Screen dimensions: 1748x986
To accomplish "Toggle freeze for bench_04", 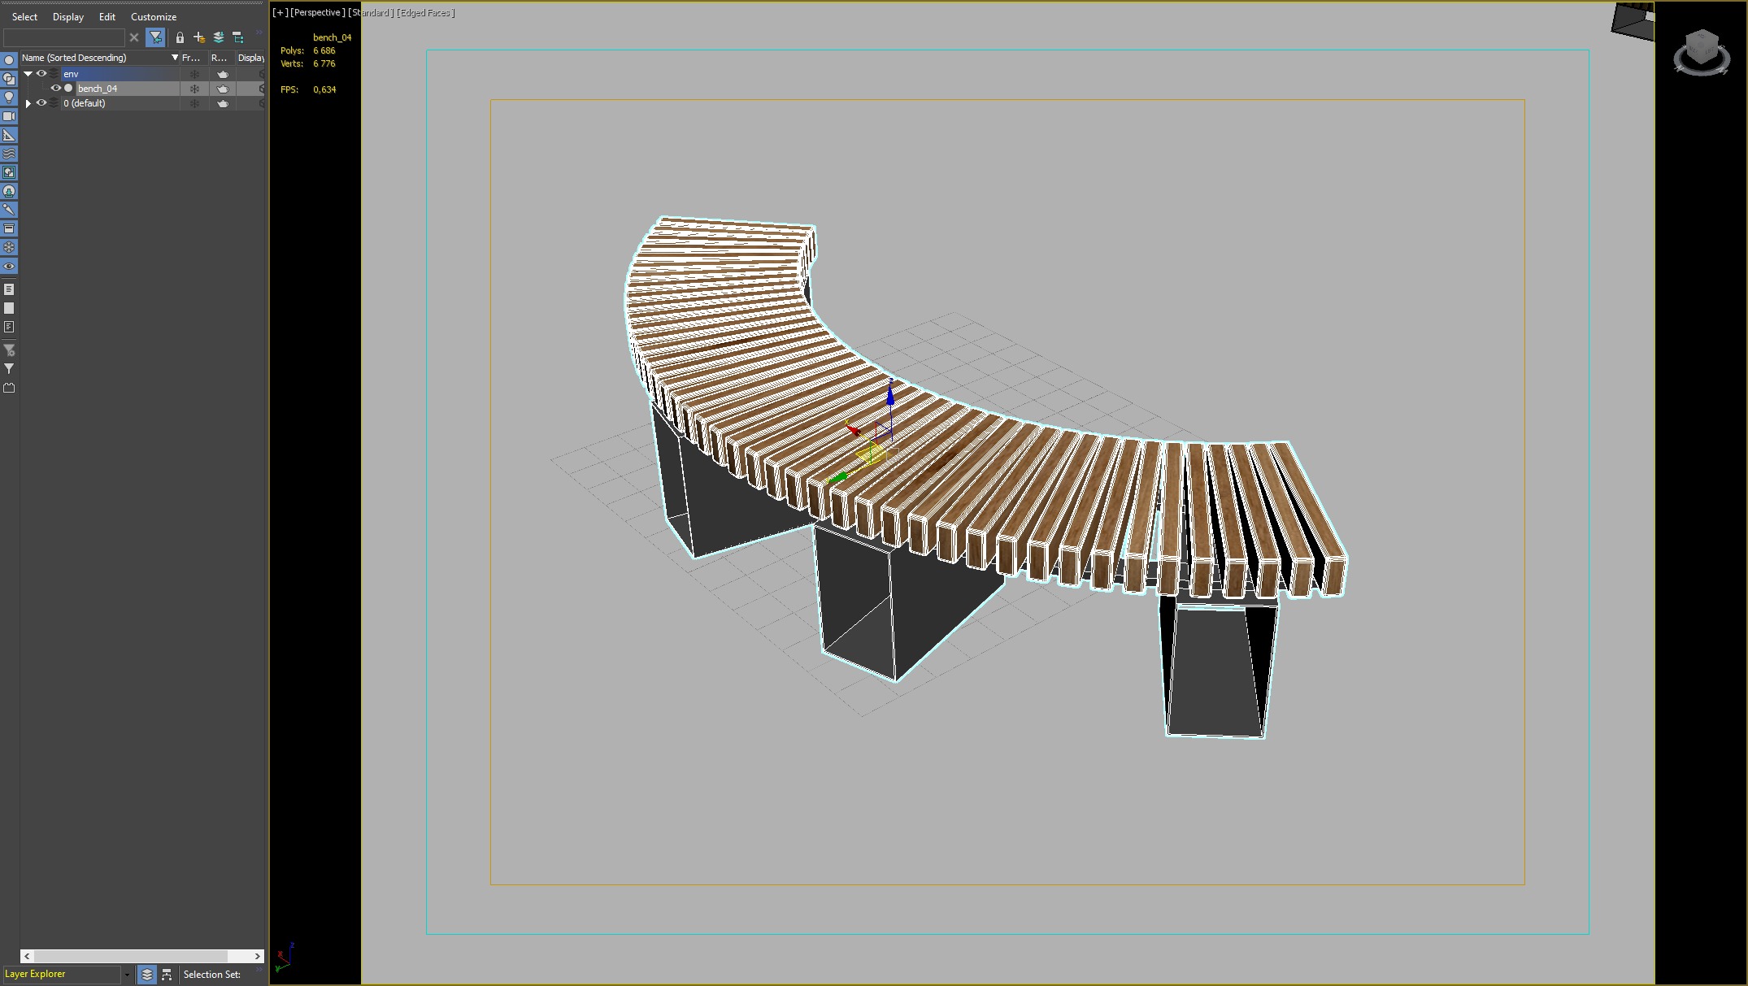I will click(194, 89).
